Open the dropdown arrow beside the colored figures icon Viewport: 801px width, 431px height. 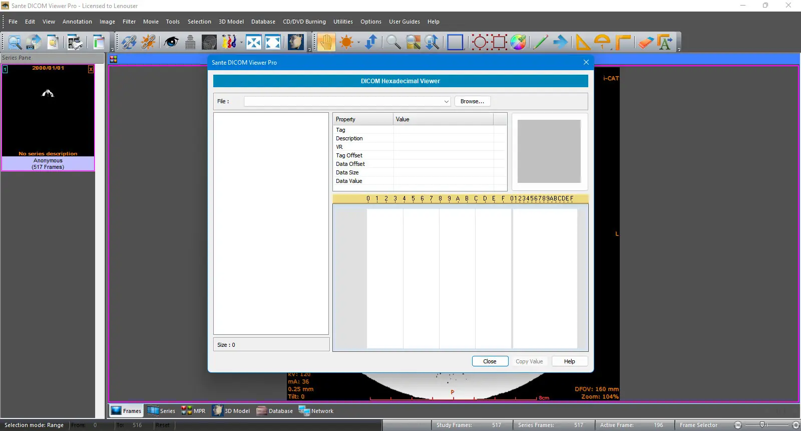pyautogui.click(x=241, y=42)
